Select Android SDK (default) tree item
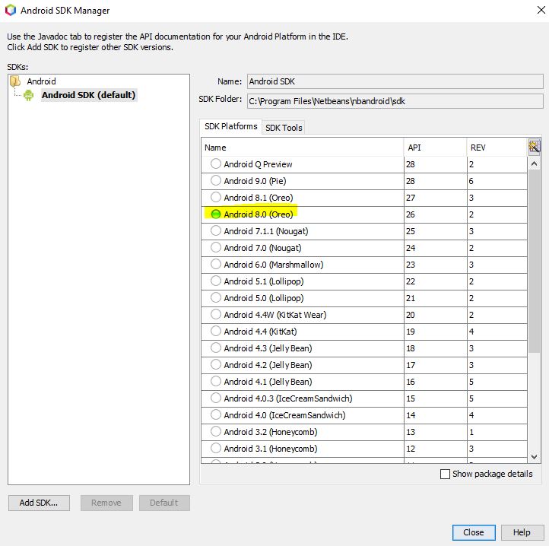Viewport: 549px width, 546px height. click(x=88, y=95)
